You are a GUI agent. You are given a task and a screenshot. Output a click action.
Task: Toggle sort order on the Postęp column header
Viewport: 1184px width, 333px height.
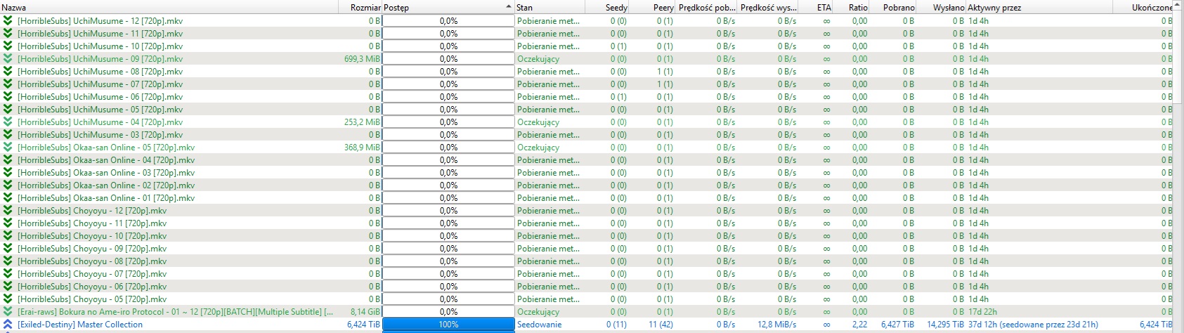coord(448,7)
